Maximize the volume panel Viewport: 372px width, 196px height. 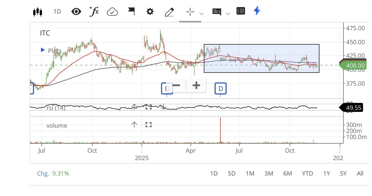tap(148, 125)
